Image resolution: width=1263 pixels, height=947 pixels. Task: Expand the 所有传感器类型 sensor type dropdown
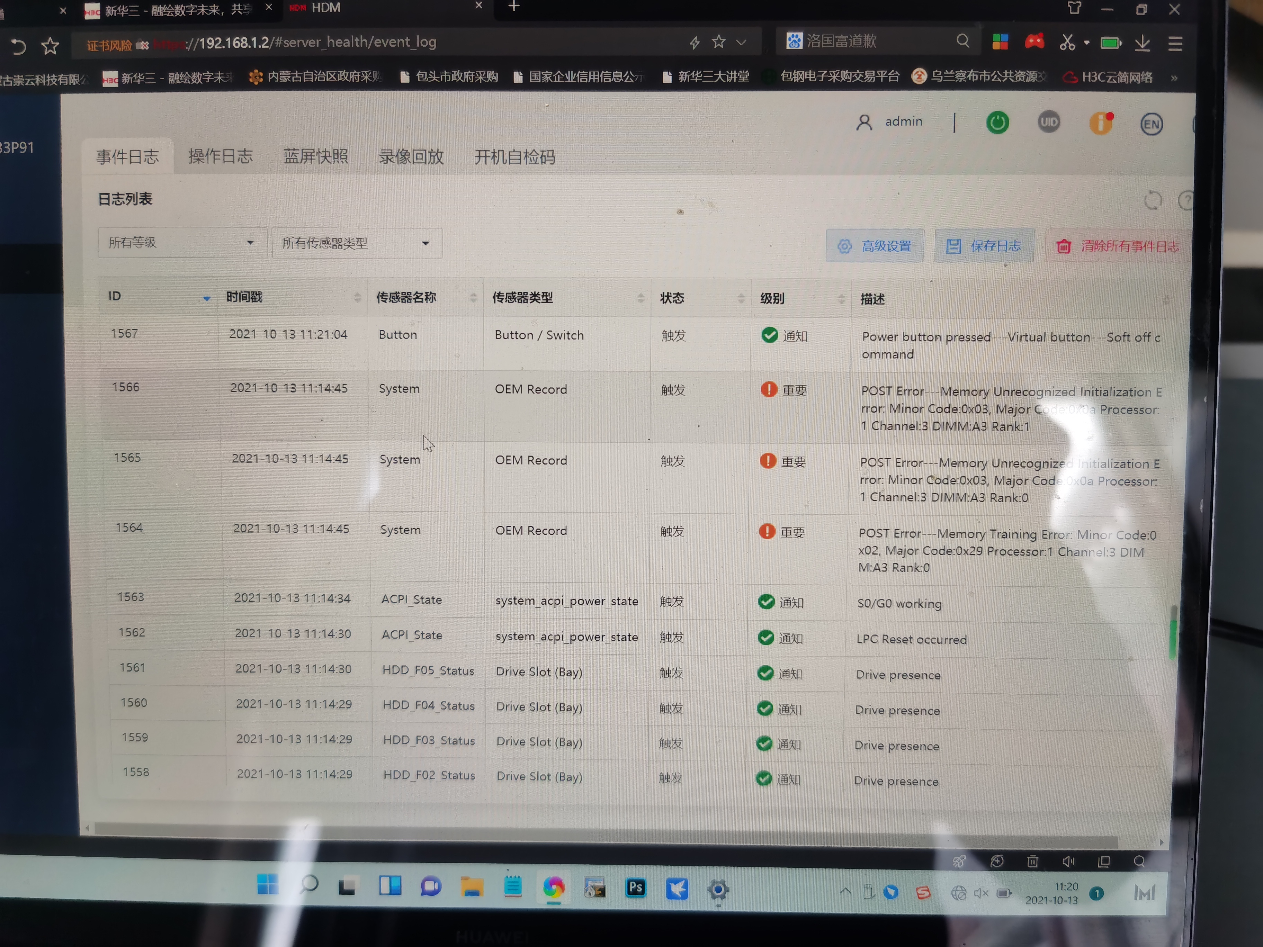coord(356,244)
